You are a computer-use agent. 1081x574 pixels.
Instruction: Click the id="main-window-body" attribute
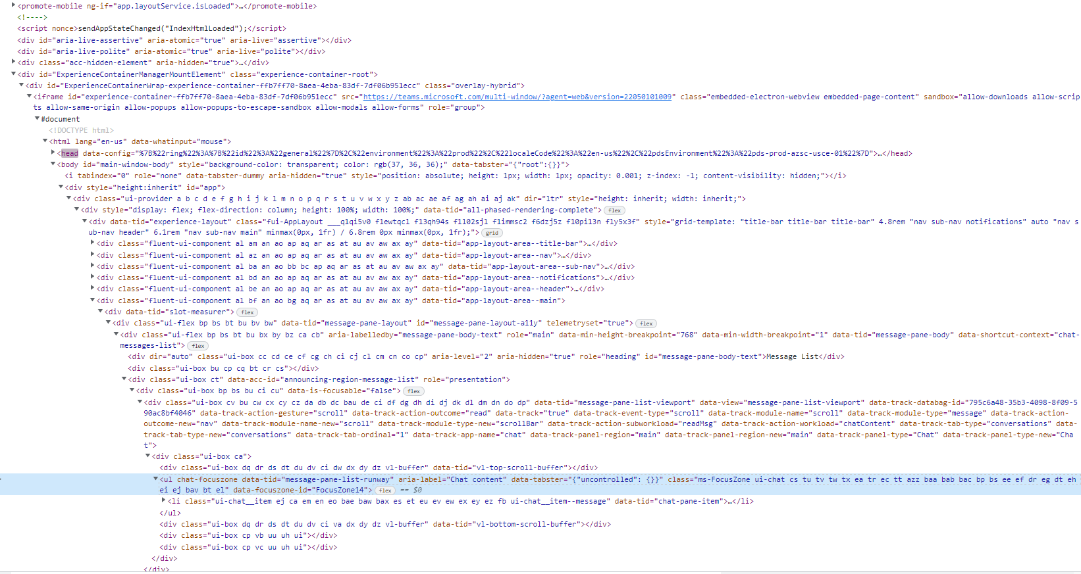tap(128, 164)
